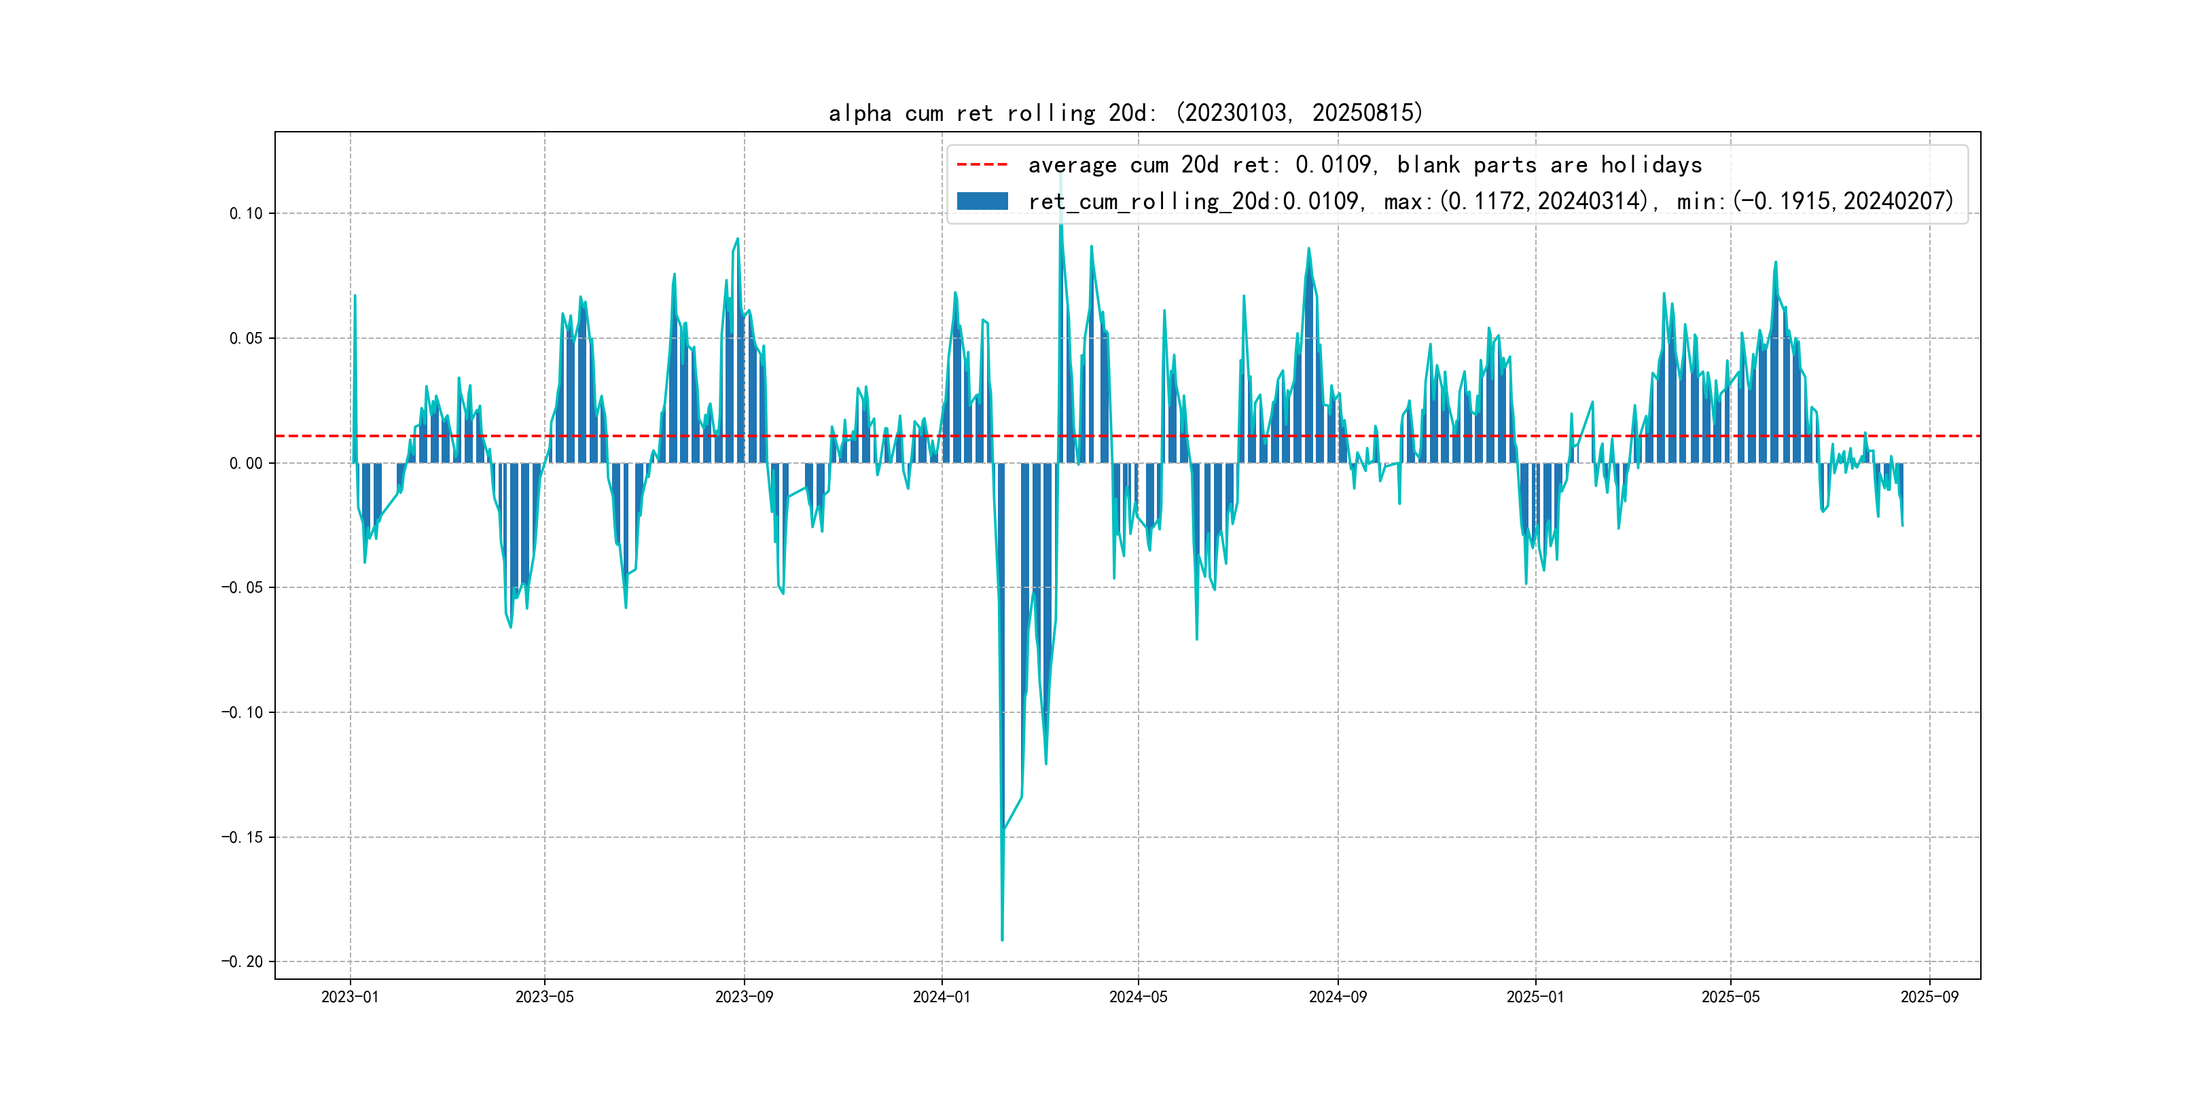Click the chart title text

coord(1125,113)
